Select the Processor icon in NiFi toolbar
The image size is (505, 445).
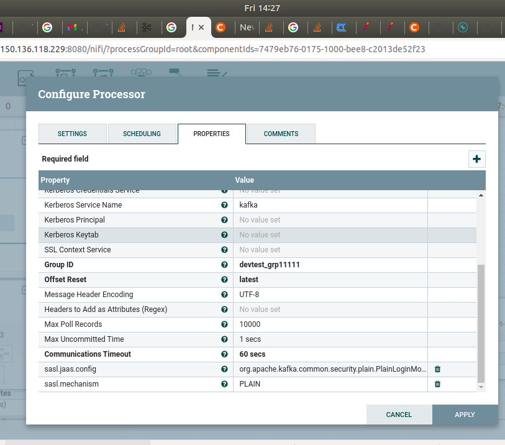[25, 75]
